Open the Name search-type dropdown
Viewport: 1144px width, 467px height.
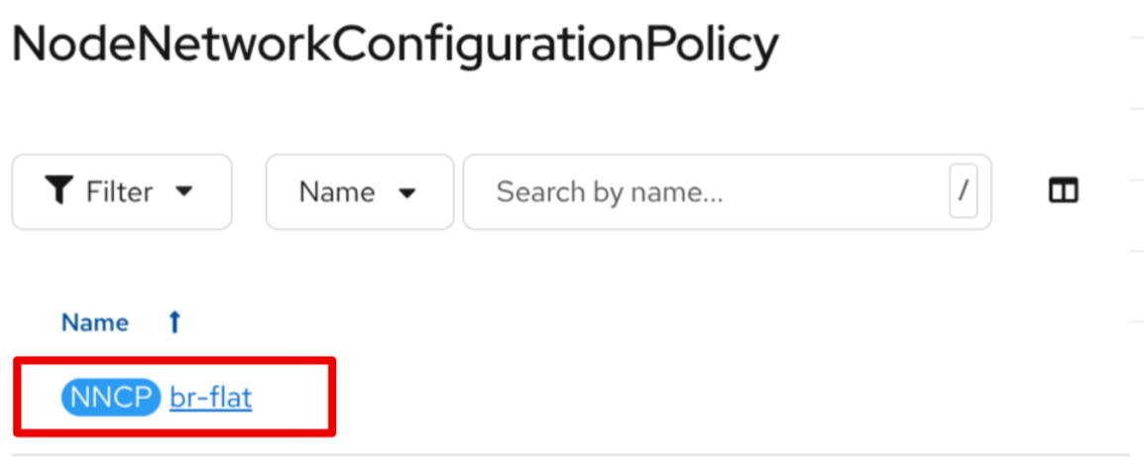(x=358, y=191)
